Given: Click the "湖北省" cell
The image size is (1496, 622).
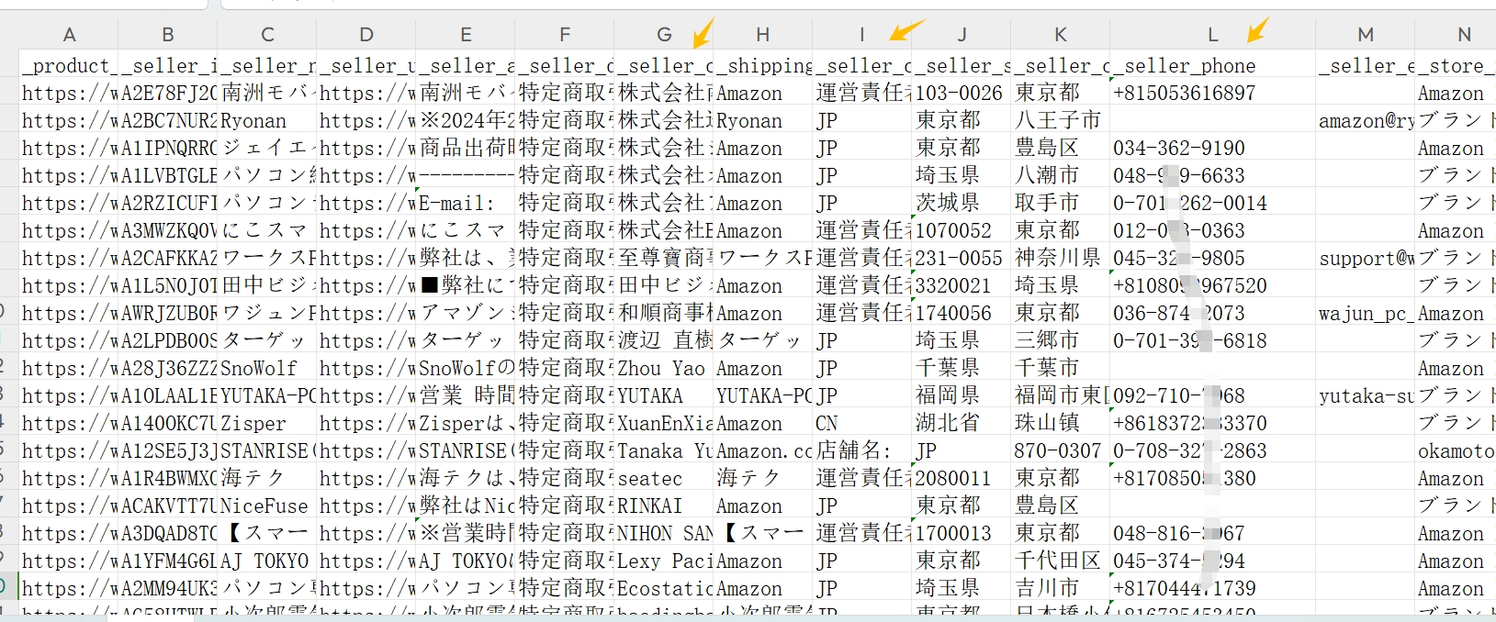Looking at the screenshot, I should click(962, 423).
